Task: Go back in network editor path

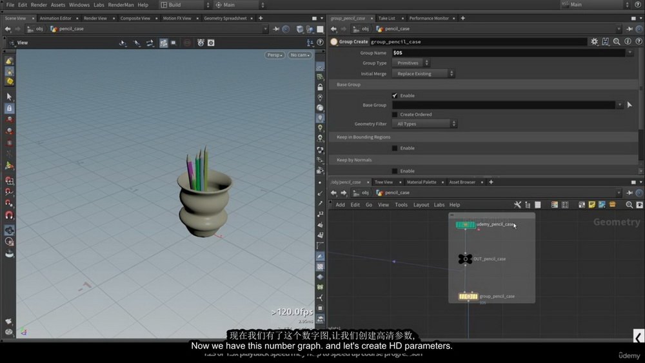Action: coord(333,193)
